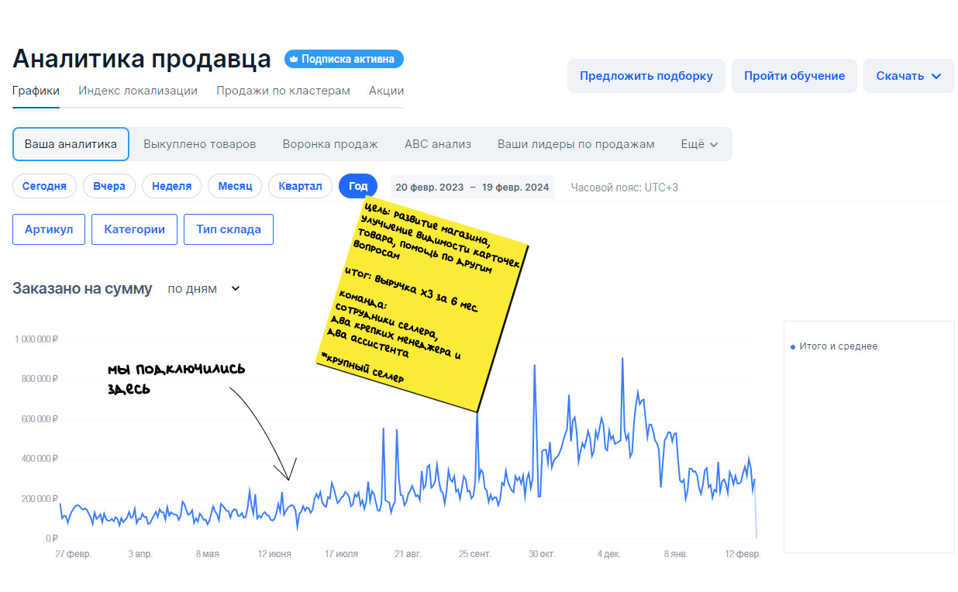This screenshot has width=958, height=592.
Task: Click the 17 июля date label
Action: 342,554
